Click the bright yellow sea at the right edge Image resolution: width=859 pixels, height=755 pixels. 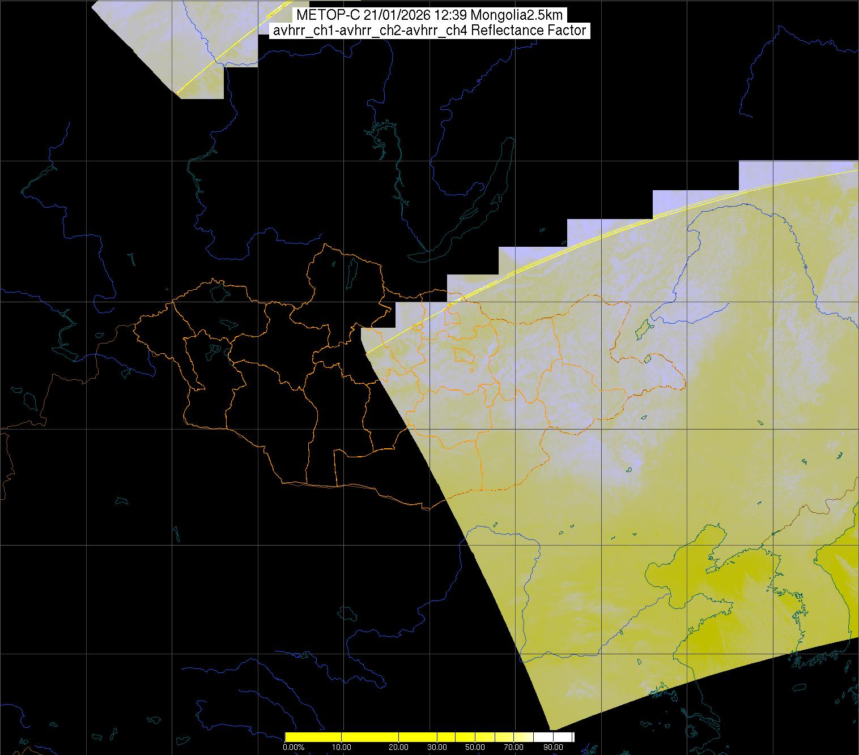point(844,572)
